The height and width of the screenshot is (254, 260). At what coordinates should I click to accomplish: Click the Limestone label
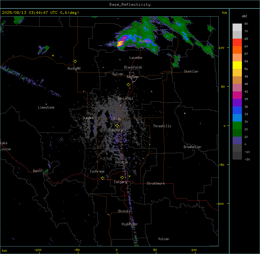point(46,107)
